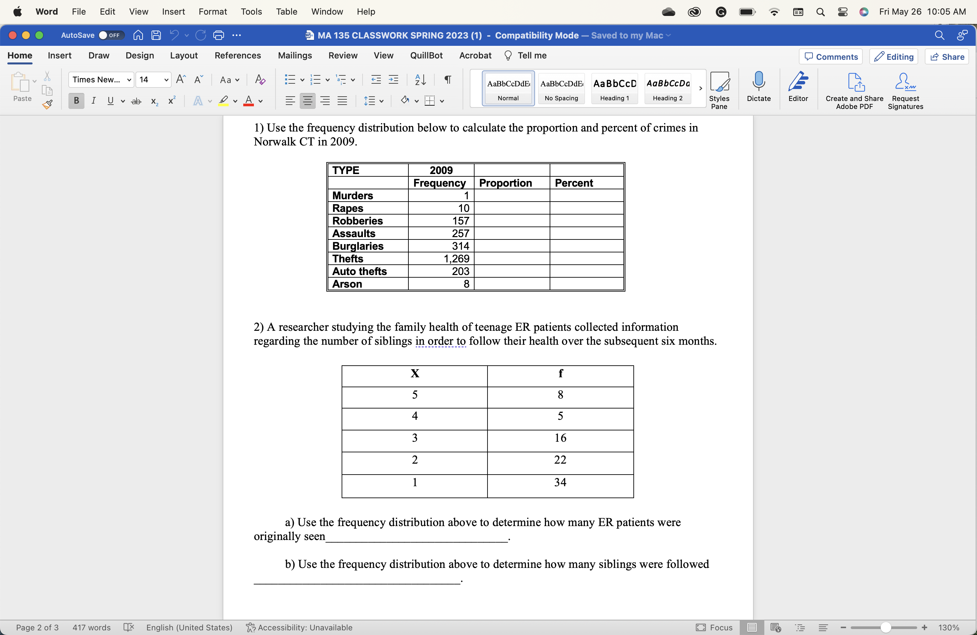The image size is (977, 635).
Task: Click the Save disk icon in title bar
Action: click(156, 35)
